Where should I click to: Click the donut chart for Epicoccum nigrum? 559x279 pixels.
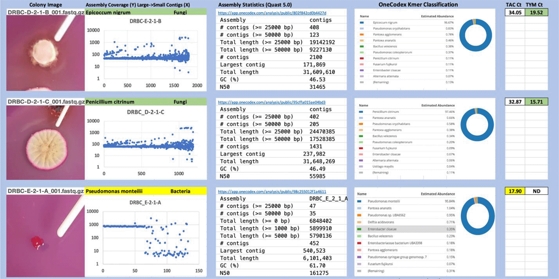[x=476, y=35]
